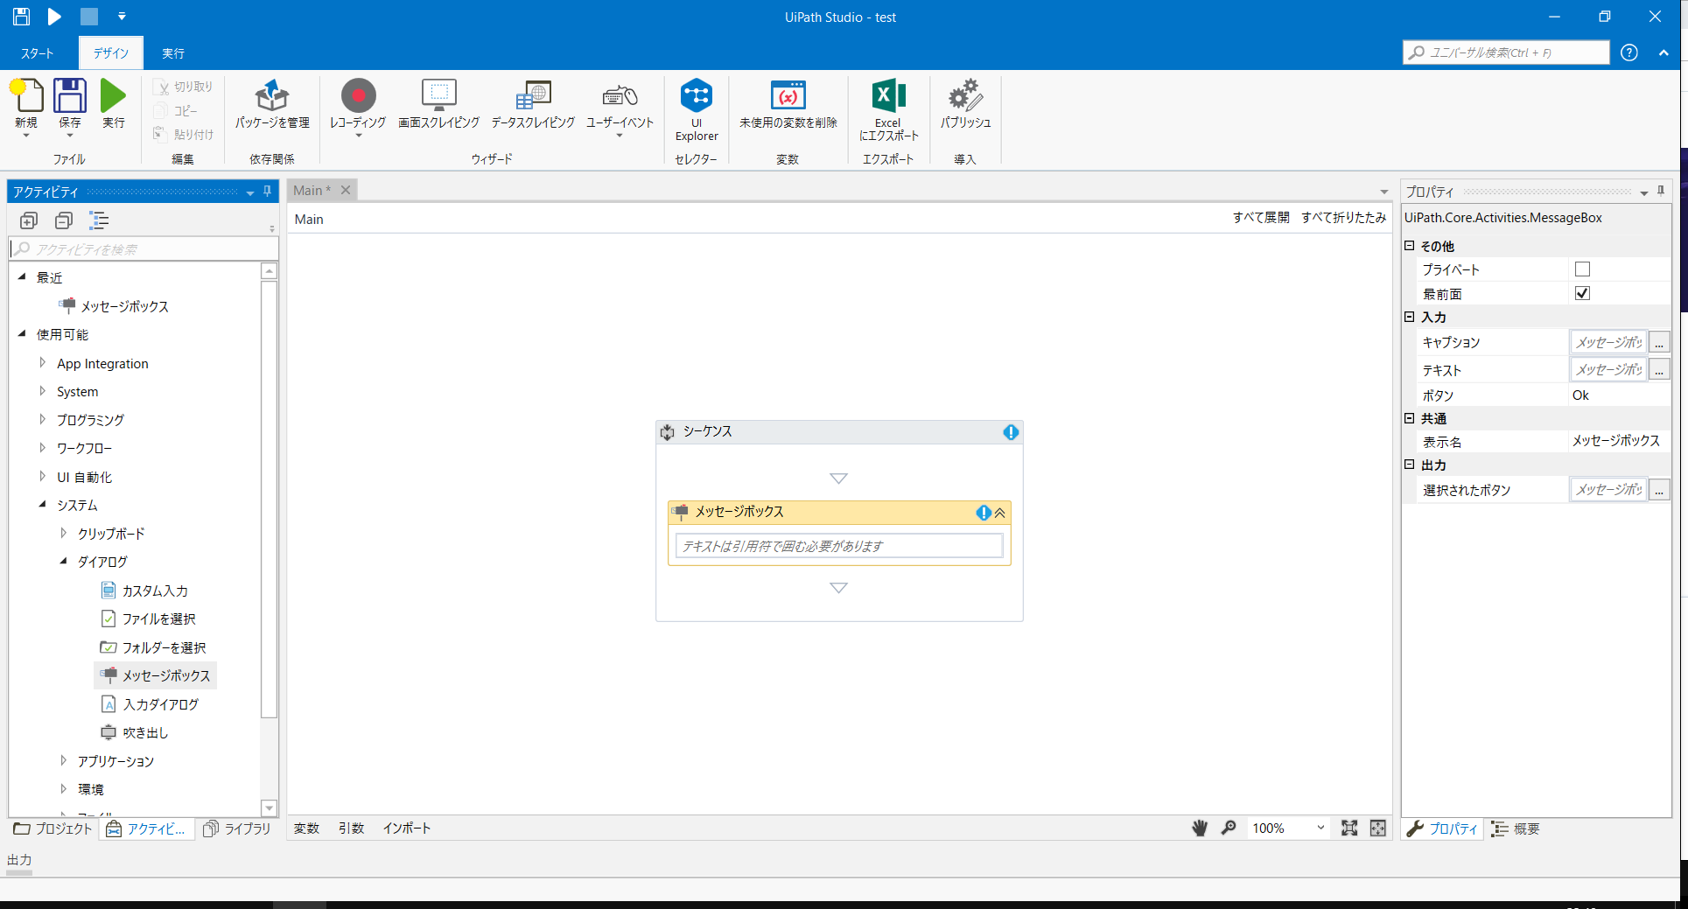Collapse the その他 property section
Image resolution: width=1688 pixels, height=909 pixels.
coord(1410,246)
